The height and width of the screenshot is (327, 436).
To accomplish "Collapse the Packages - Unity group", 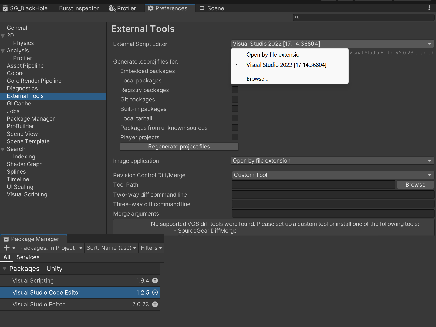I will pos(4,269).
